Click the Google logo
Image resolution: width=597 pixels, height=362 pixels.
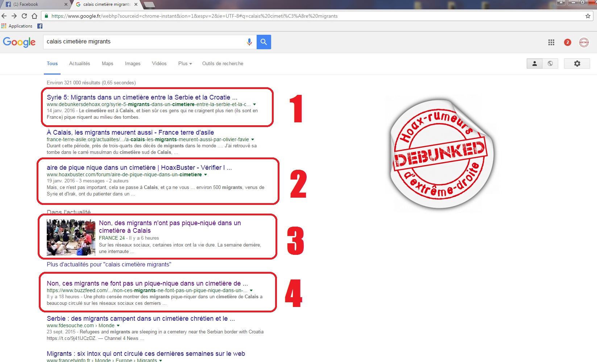click(19, 42)
